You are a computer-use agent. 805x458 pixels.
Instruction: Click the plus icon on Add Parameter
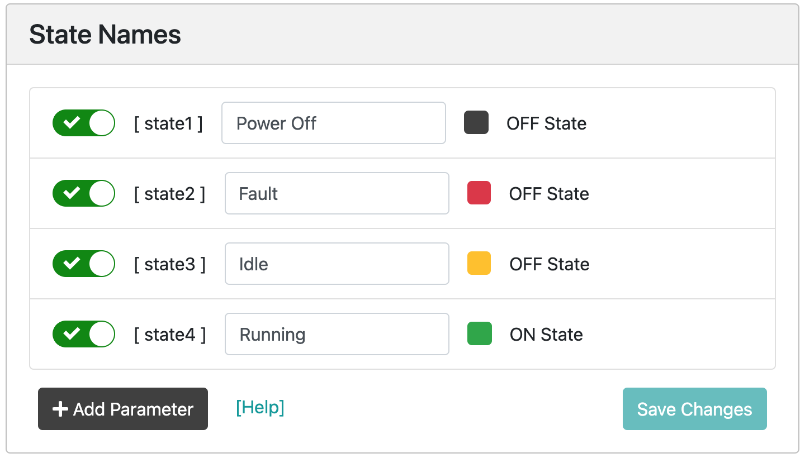(60, 409)
